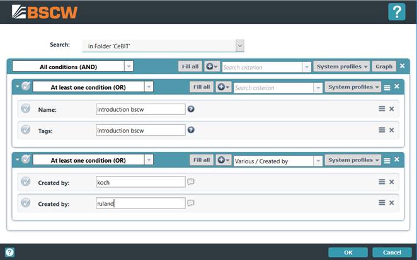The width and height of the screenshot is (417, 260).
Task: Click help icon next to Name field
Action: pos(191,109)
